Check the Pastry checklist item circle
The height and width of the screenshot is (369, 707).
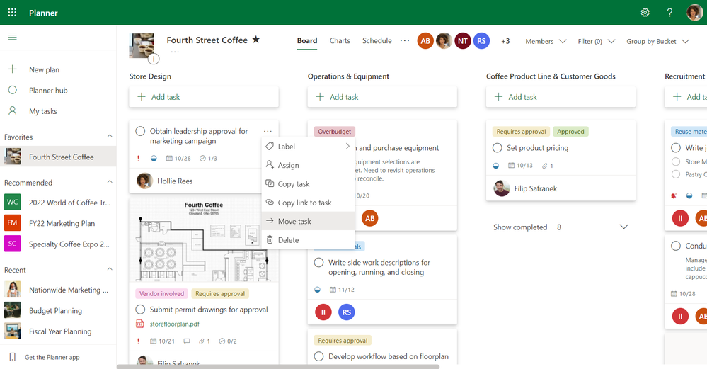675,174
